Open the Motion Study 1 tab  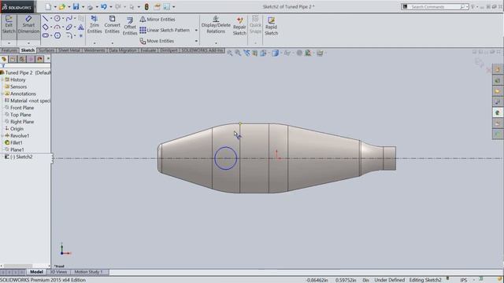click(x=88, y=272)
